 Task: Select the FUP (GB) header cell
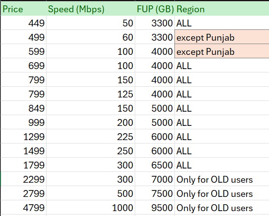point(155,9)
